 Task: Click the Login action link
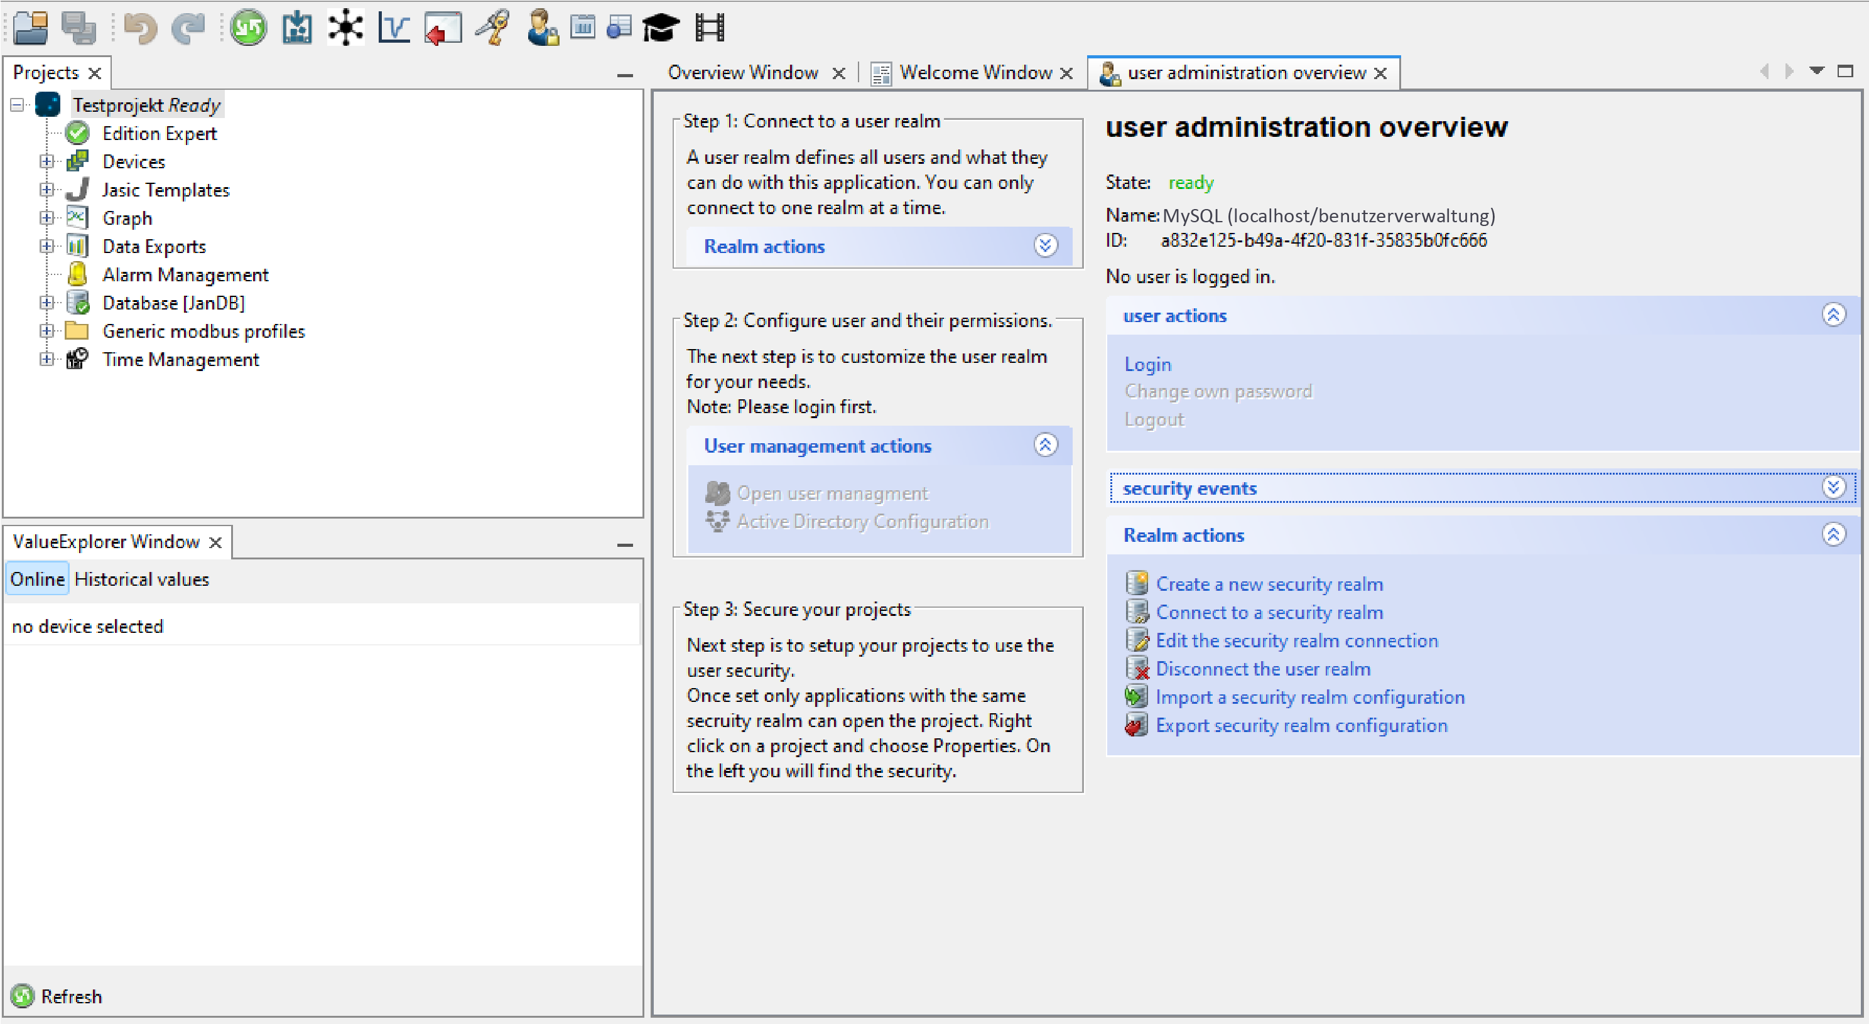coord(1148,364)
